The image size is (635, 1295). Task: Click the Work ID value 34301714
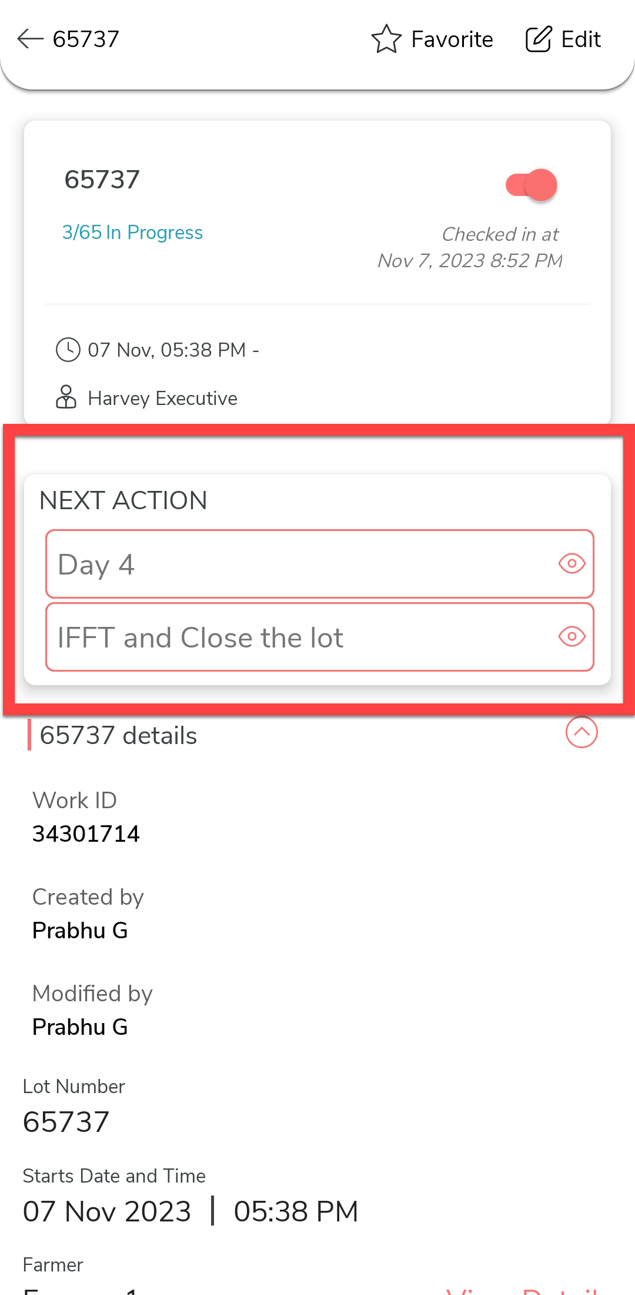pyautogui.click(x=86, y=834)
